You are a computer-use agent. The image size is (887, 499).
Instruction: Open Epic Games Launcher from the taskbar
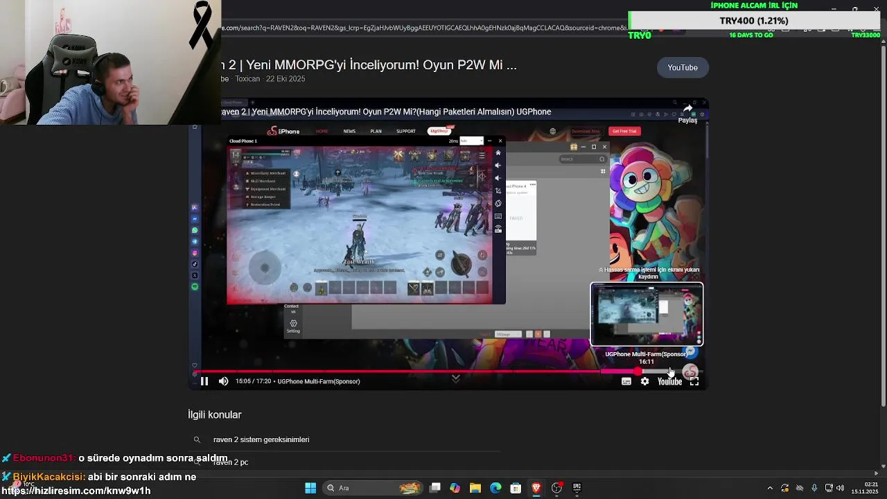click(577, 488)
